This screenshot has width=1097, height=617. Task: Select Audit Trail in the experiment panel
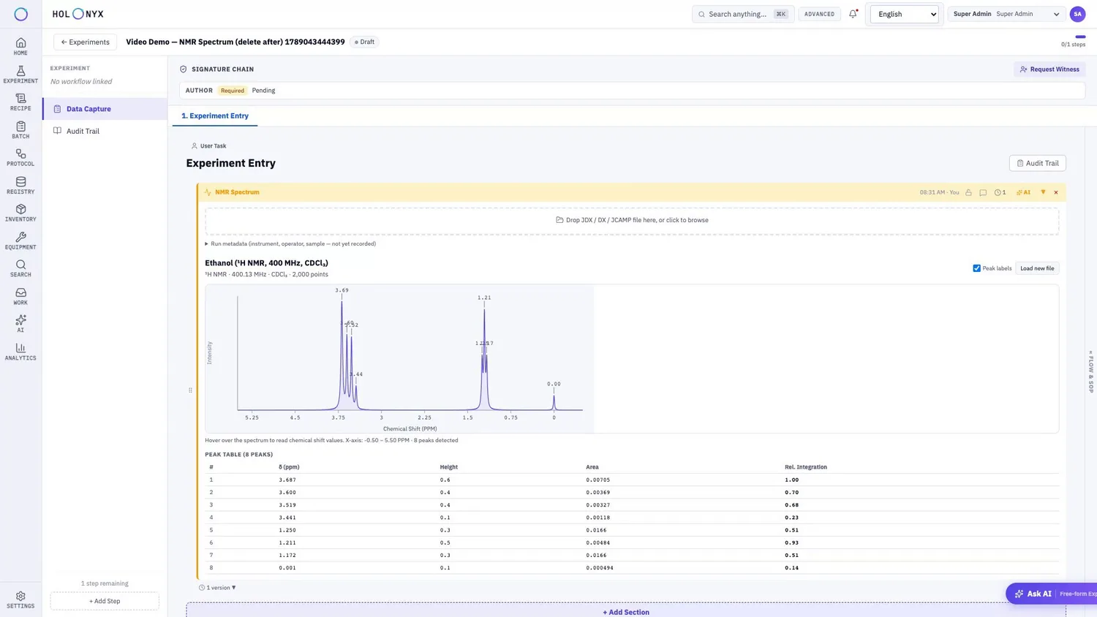pyautogui.click(x=105, y=131)
